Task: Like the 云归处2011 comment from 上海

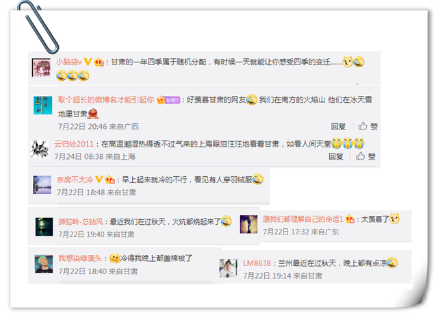Action: pyautogui.click(x=365, y=156)
